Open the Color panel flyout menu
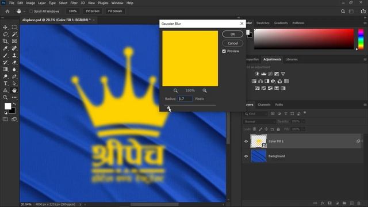368x207 pixels. [x=365, y=23]
